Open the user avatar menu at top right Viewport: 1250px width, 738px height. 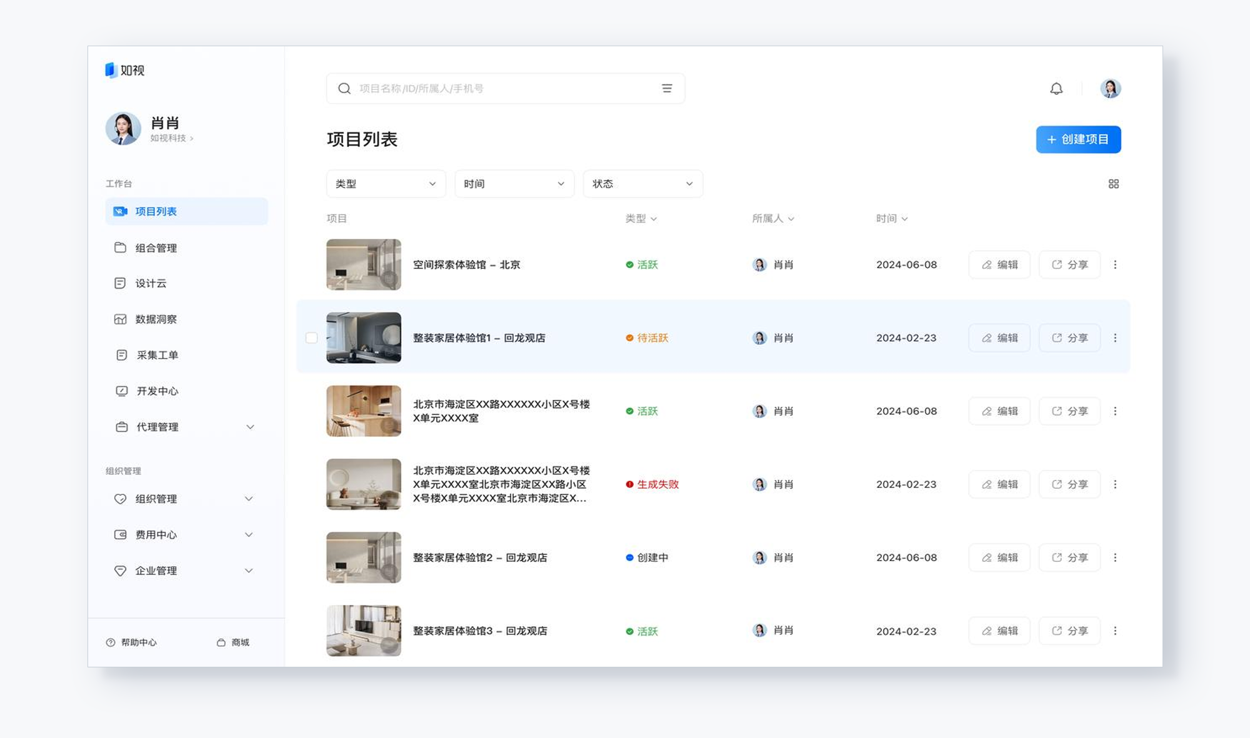pos(1111,89)
